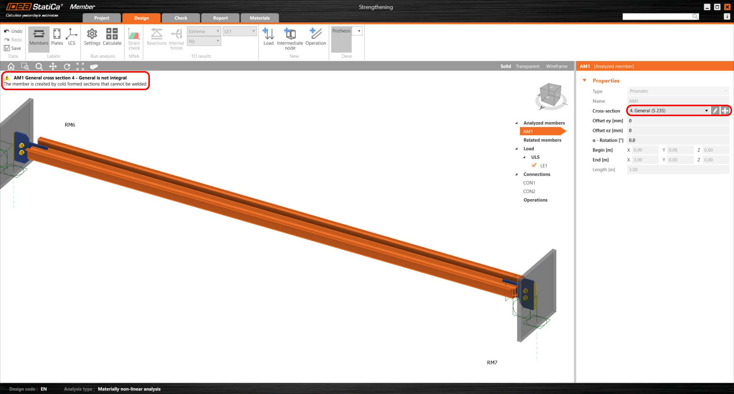
Task: Toggle the Plates labels display
Action: click(57, 37)
